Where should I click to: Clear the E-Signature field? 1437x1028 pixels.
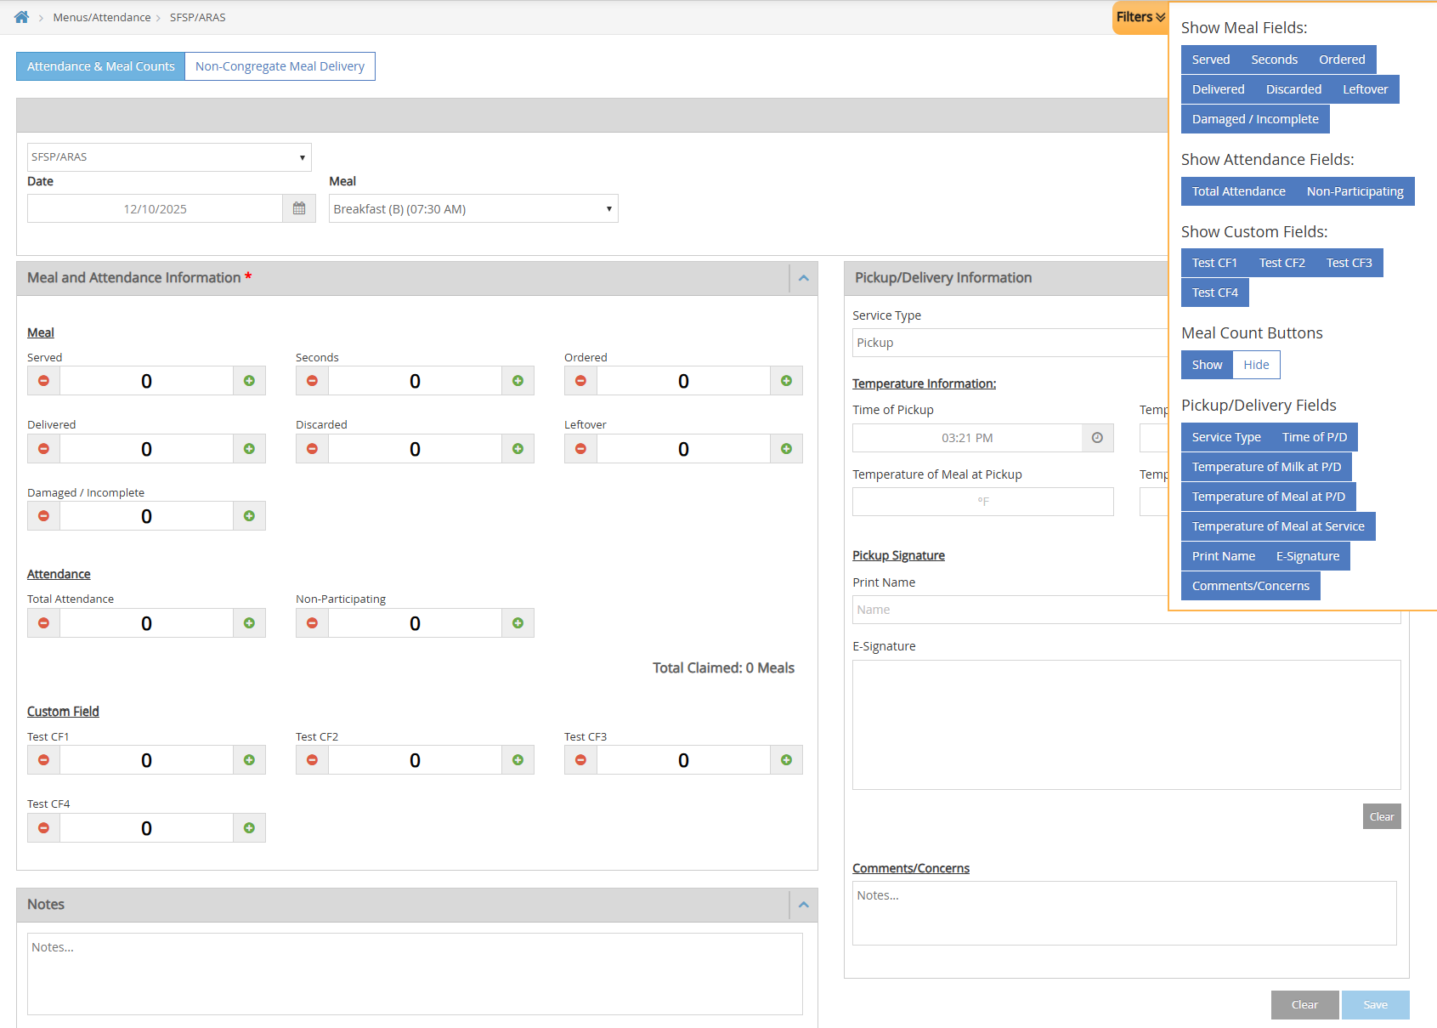pos(1381,815)
